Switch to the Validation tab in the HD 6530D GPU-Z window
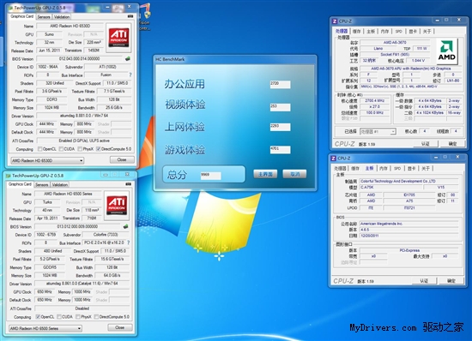Image resolution: width=472 pixels, height=341 pixels. (x=62, y=17)
